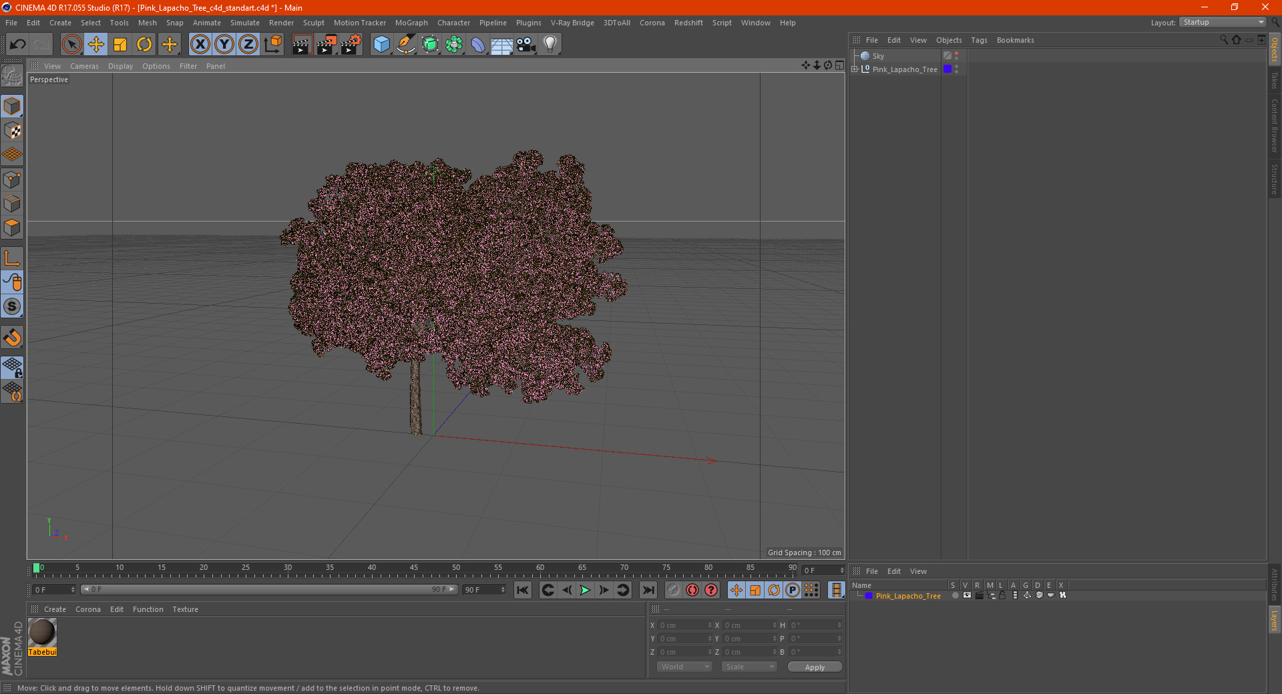
Task: Toggle Render flag for Pink_Lapacho_Tree layer
Action: [979, 596]
